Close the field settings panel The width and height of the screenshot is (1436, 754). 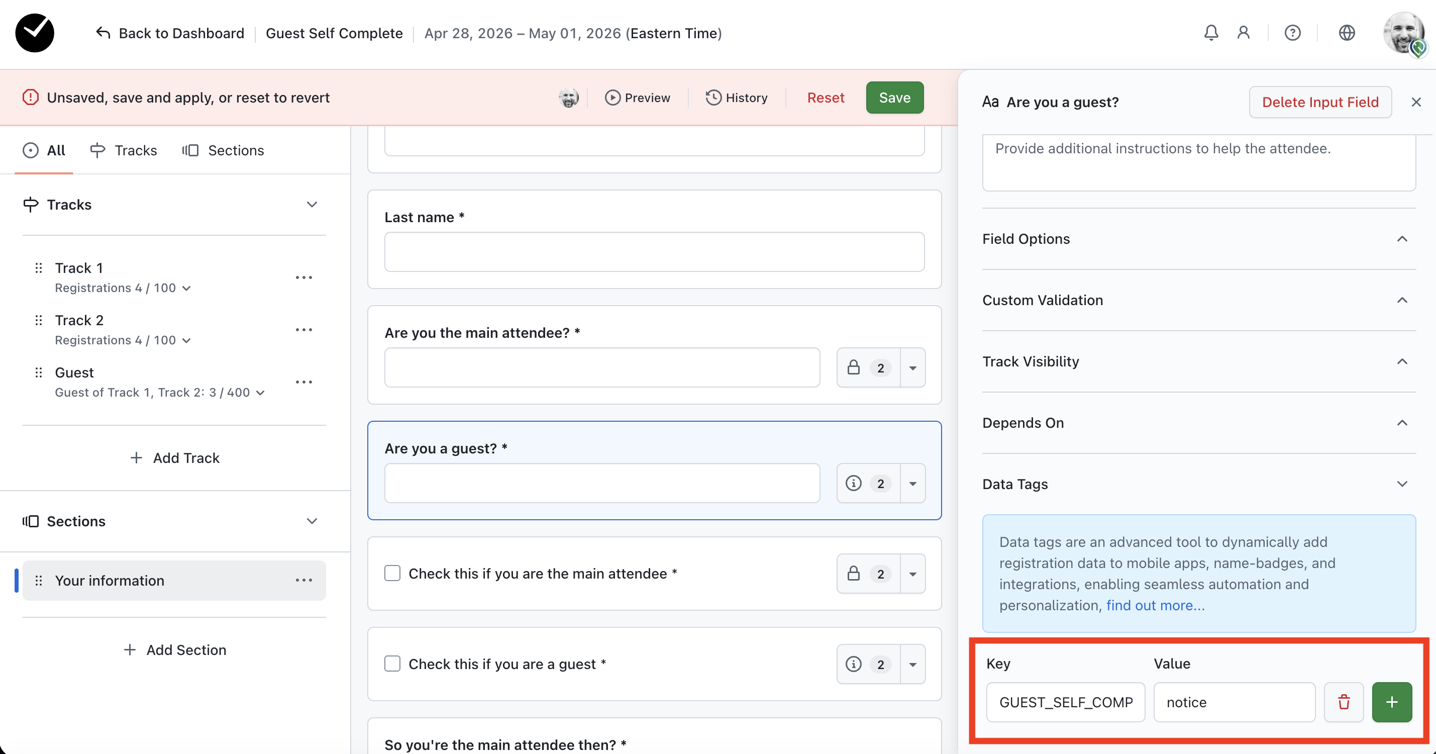(1416, 102)
